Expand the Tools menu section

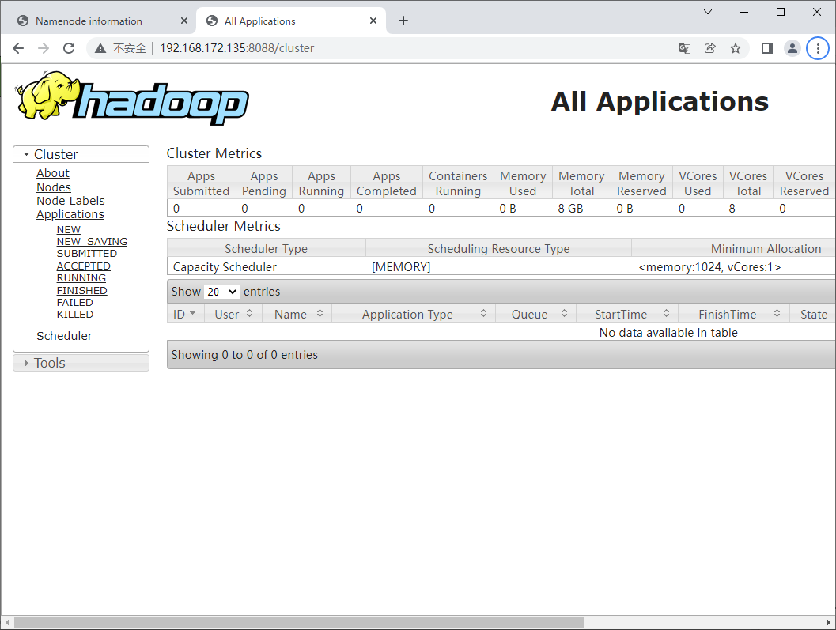tap(81, 363)
